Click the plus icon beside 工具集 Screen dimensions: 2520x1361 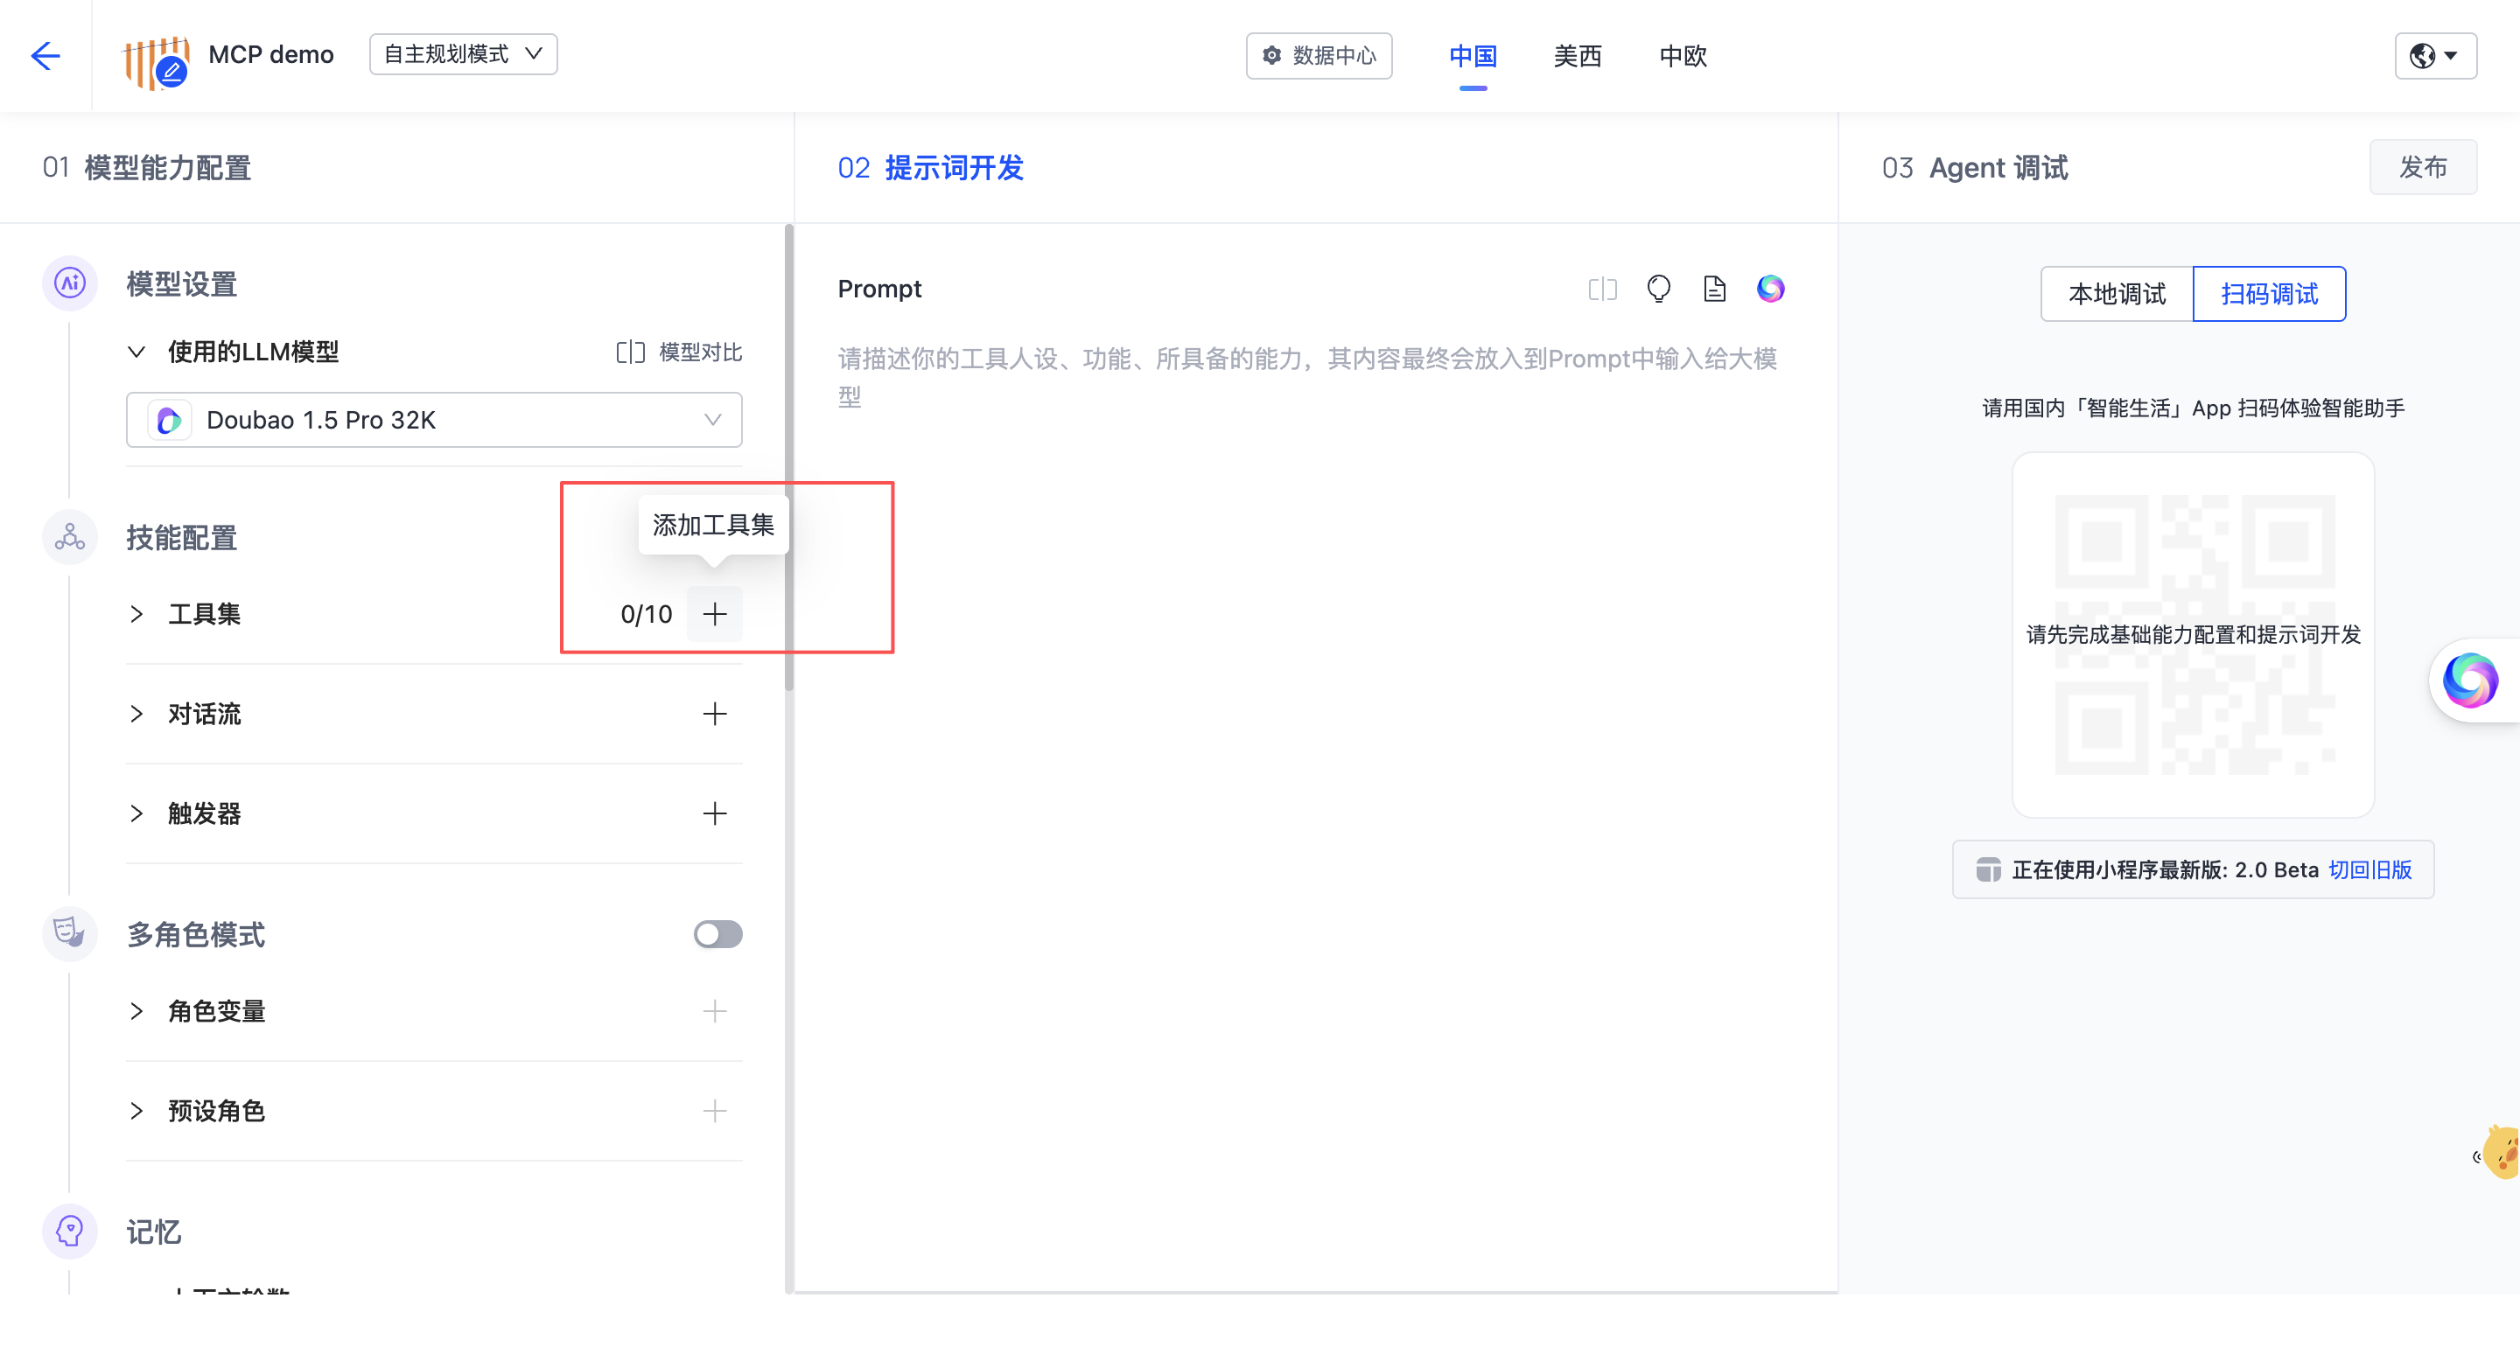(714, 614)
